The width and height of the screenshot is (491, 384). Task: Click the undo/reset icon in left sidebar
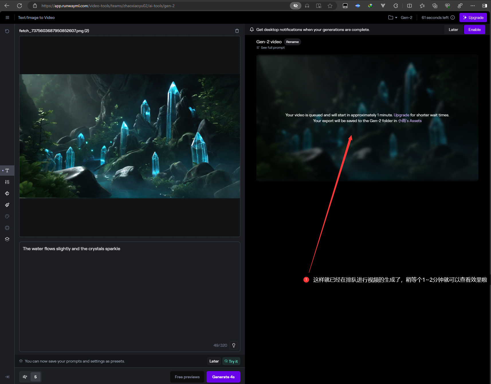coord(7,31)
